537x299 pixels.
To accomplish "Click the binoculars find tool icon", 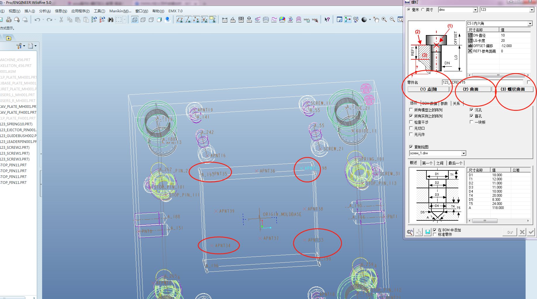I will tap(110, 20).
